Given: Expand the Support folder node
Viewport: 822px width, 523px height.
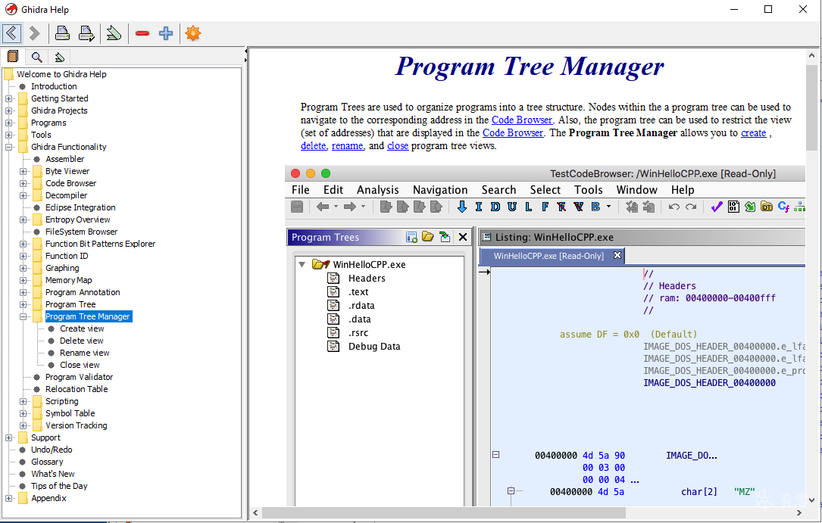Looking at the screenshot, I should (x=9, y=437).
